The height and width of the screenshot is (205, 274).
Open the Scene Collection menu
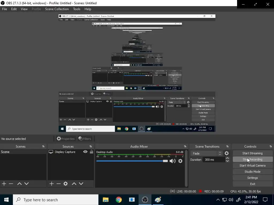pos(57,9)
